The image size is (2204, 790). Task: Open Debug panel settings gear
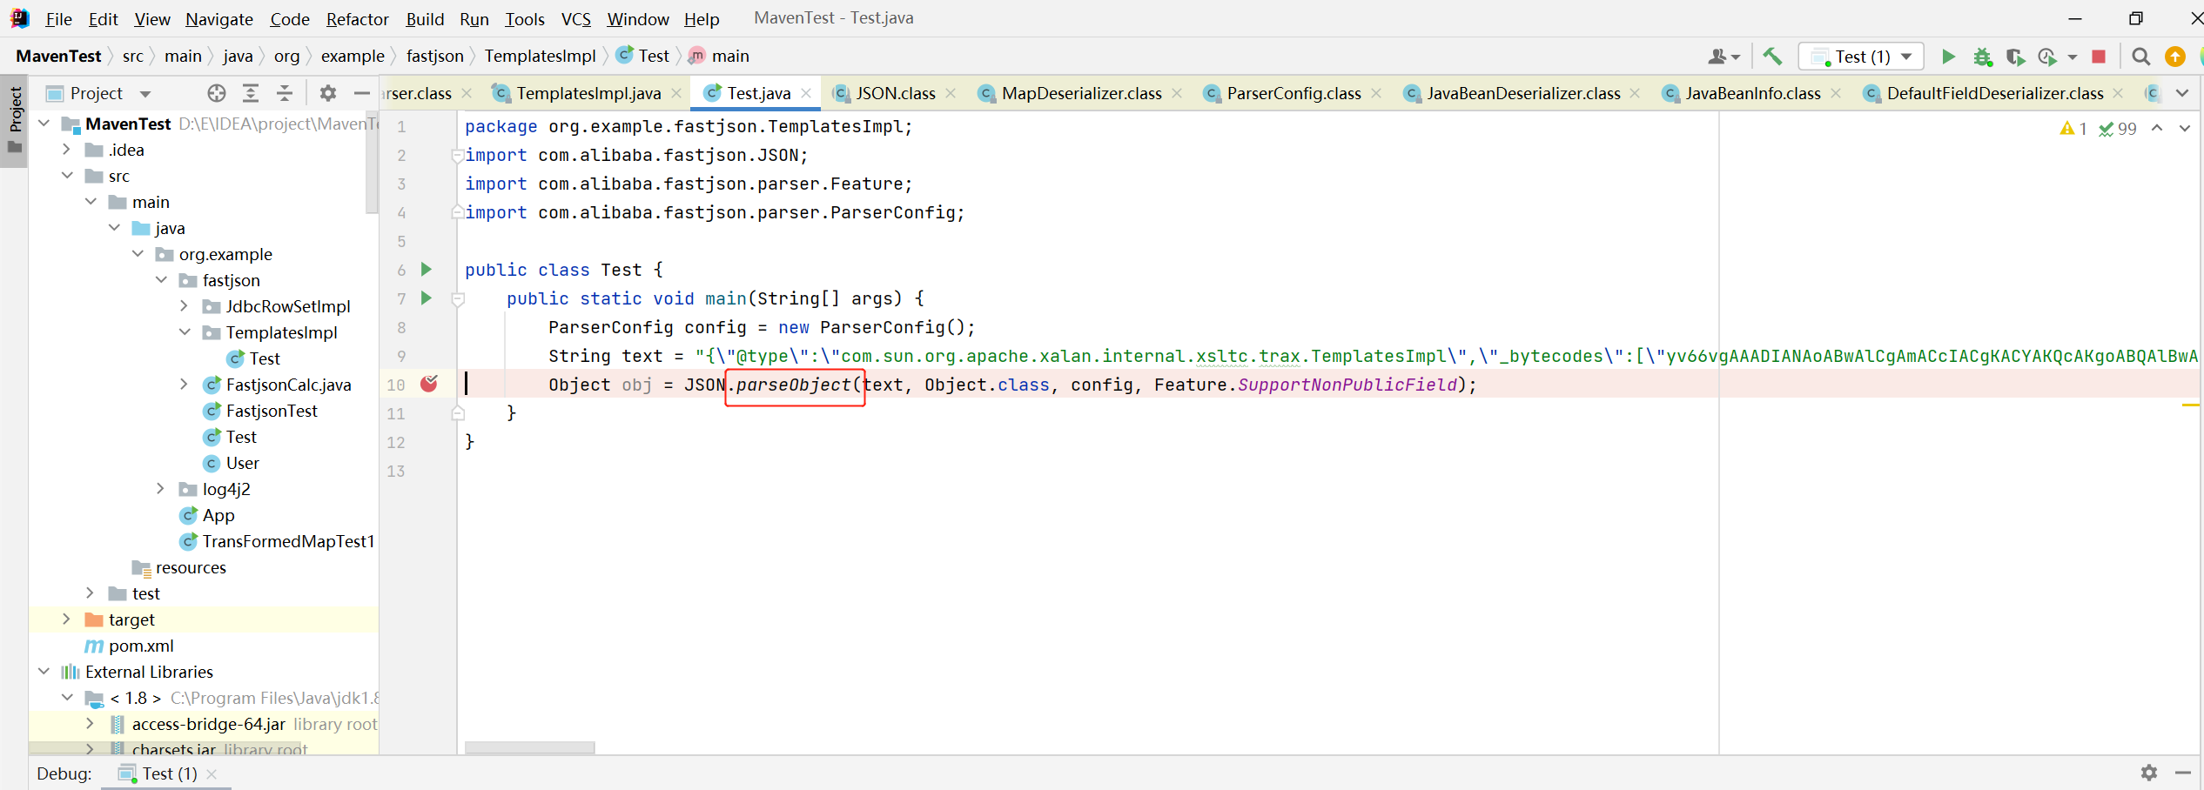click(2148, 773)
